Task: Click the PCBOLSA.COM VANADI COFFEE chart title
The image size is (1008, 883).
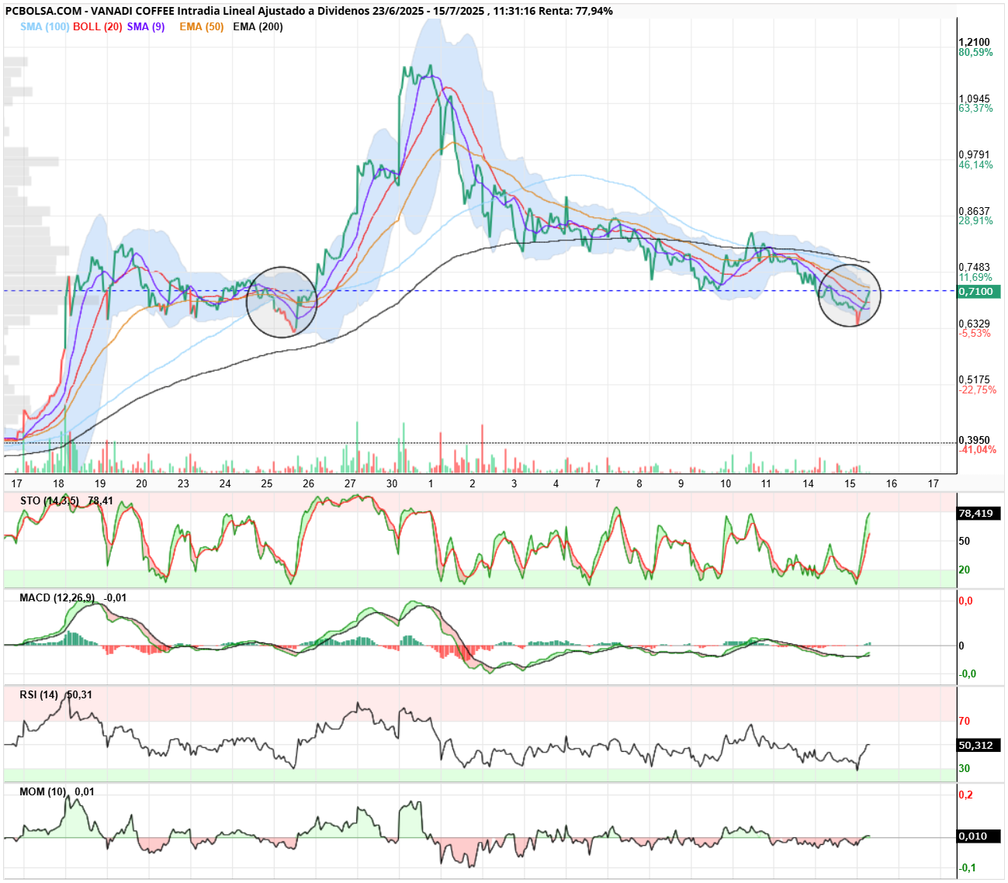Action: (309, 11)
